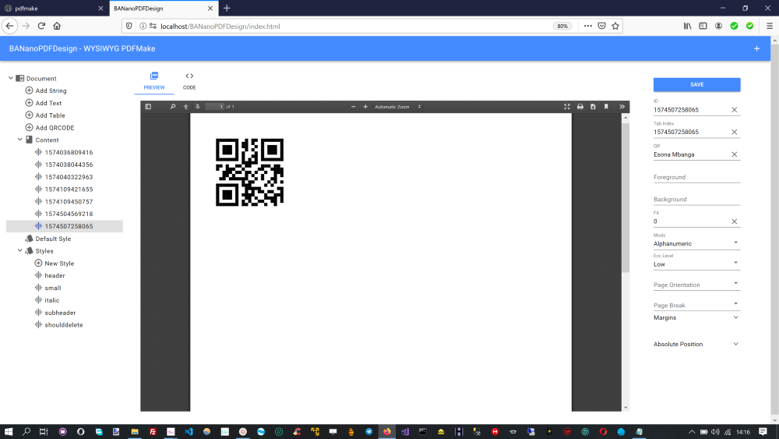Open Page Orientation dropdown
Viewport: 779px width, 439px height.
tap(696, 285)
